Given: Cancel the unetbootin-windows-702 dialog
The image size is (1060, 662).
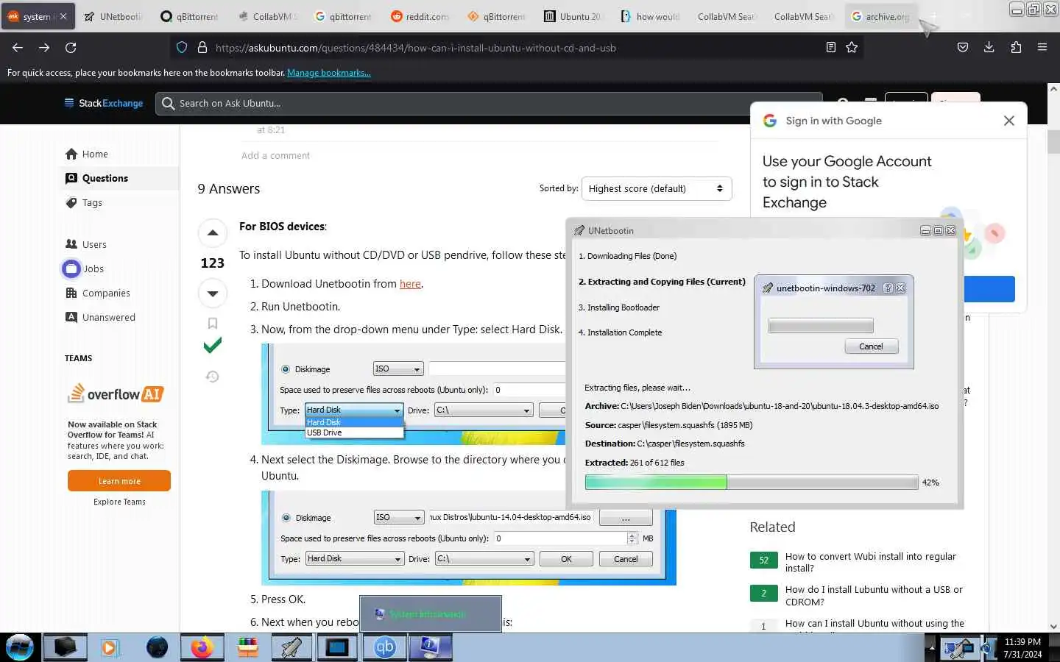Looking at the screenshot, I should [x=871, y=346].
